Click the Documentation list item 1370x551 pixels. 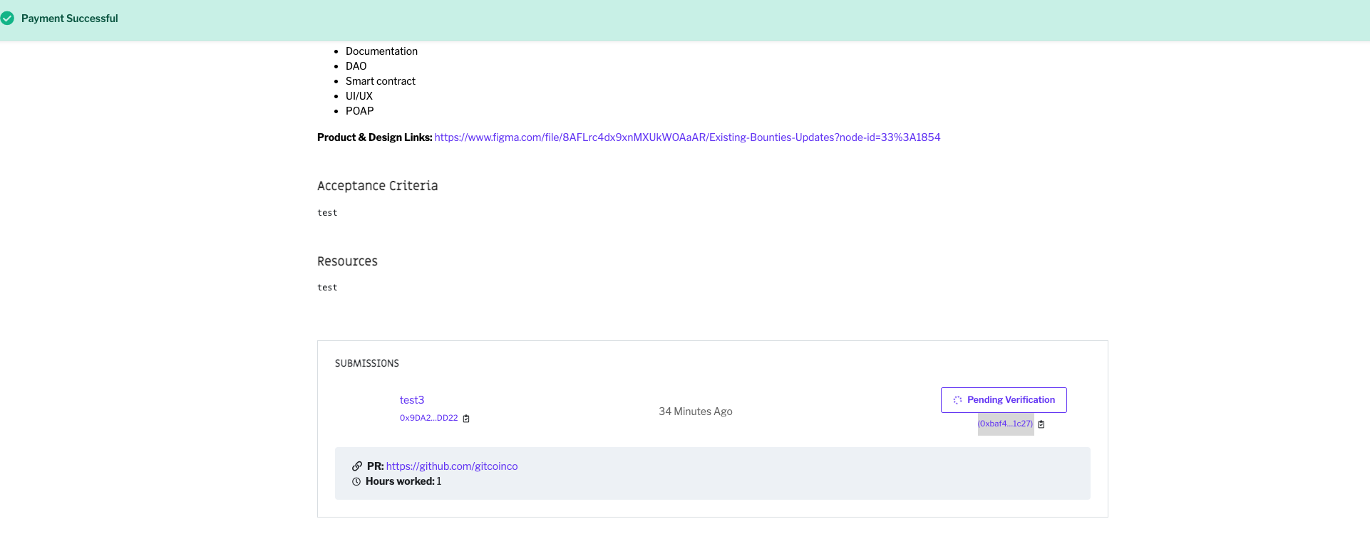381,51
